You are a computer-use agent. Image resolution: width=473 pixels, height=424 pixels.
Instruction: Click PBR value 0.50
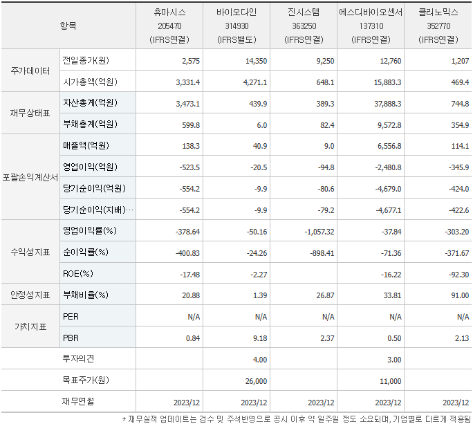pyautogui.click(x=394, y=338)
